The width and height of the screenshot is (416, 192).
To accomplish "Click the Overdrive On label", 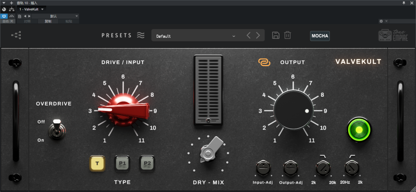I will [41, 140].
